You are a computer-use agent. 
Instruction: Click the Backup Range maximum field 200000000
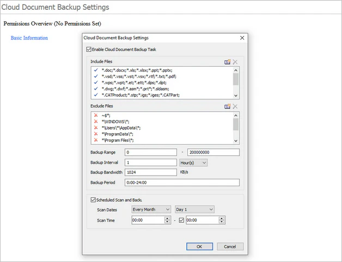tap(213, 152)
